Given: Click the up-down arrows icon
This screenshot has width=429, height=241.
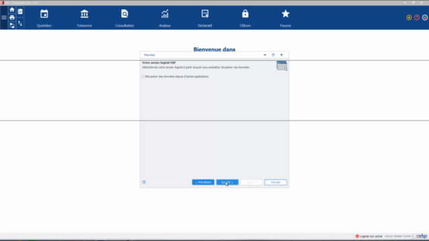Looking at the screenshot, I should pyautogui.click(x=20, y=24).
